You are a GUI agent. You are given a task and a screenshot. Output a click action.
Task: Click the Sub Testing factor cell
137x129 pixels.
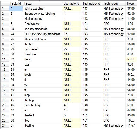click(x=43, y=105)
